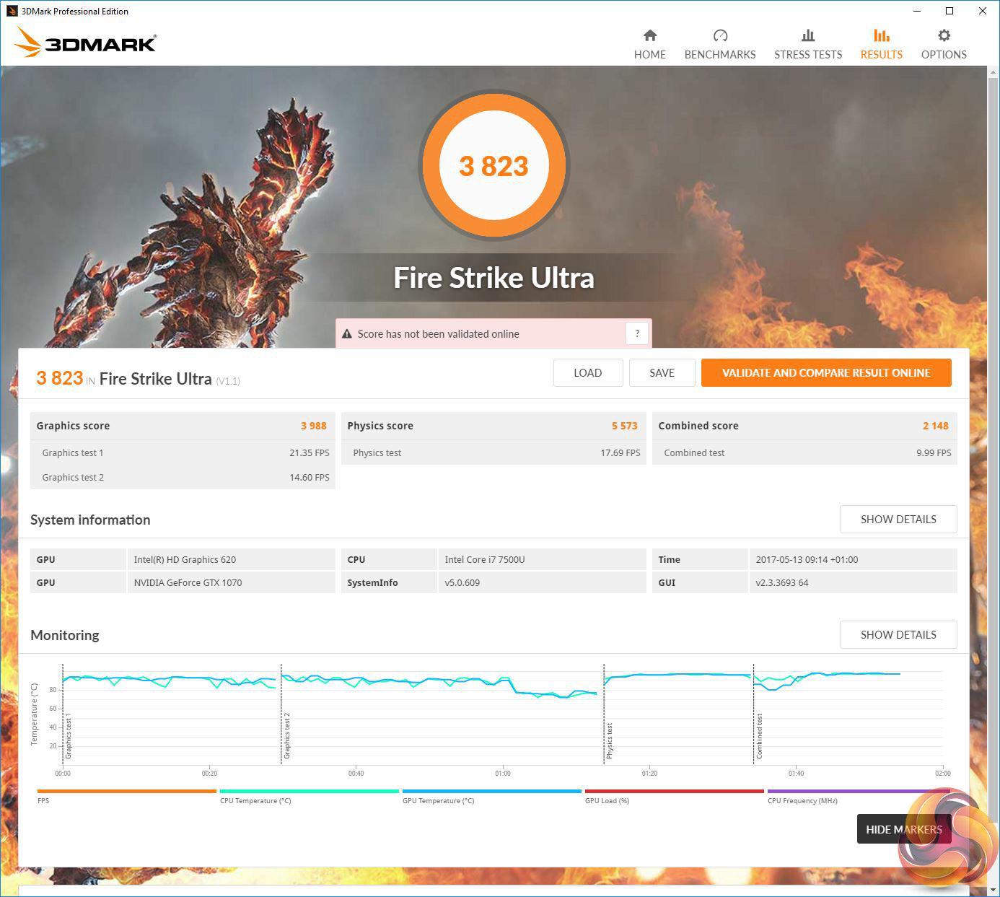
Task: Click the large 3 823 score circle
Action: (x=494, y=166)
